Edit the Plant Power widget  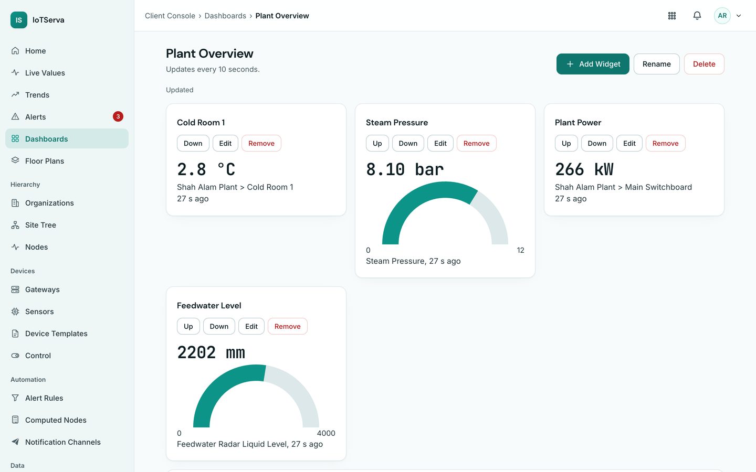tap(629, 143)
